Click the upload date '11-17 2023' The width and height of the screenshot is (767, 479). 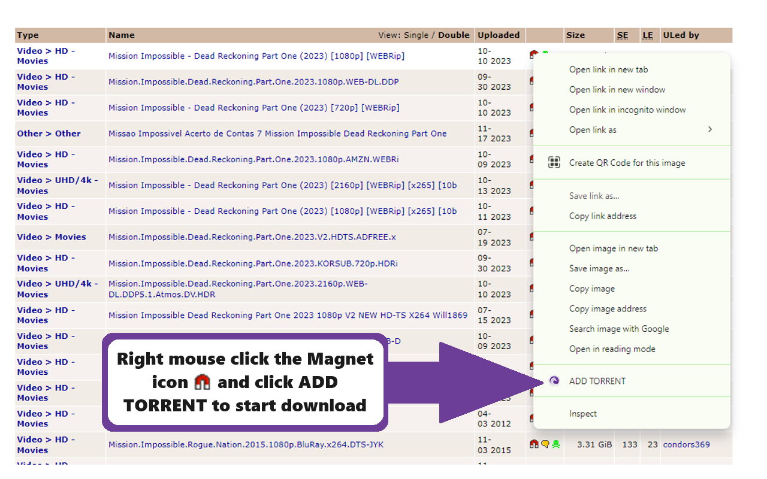(x=494, y=134)
